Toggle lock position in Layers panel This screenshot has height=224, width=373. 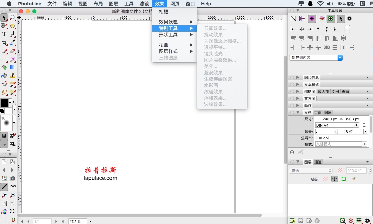[x=335, y=179]
